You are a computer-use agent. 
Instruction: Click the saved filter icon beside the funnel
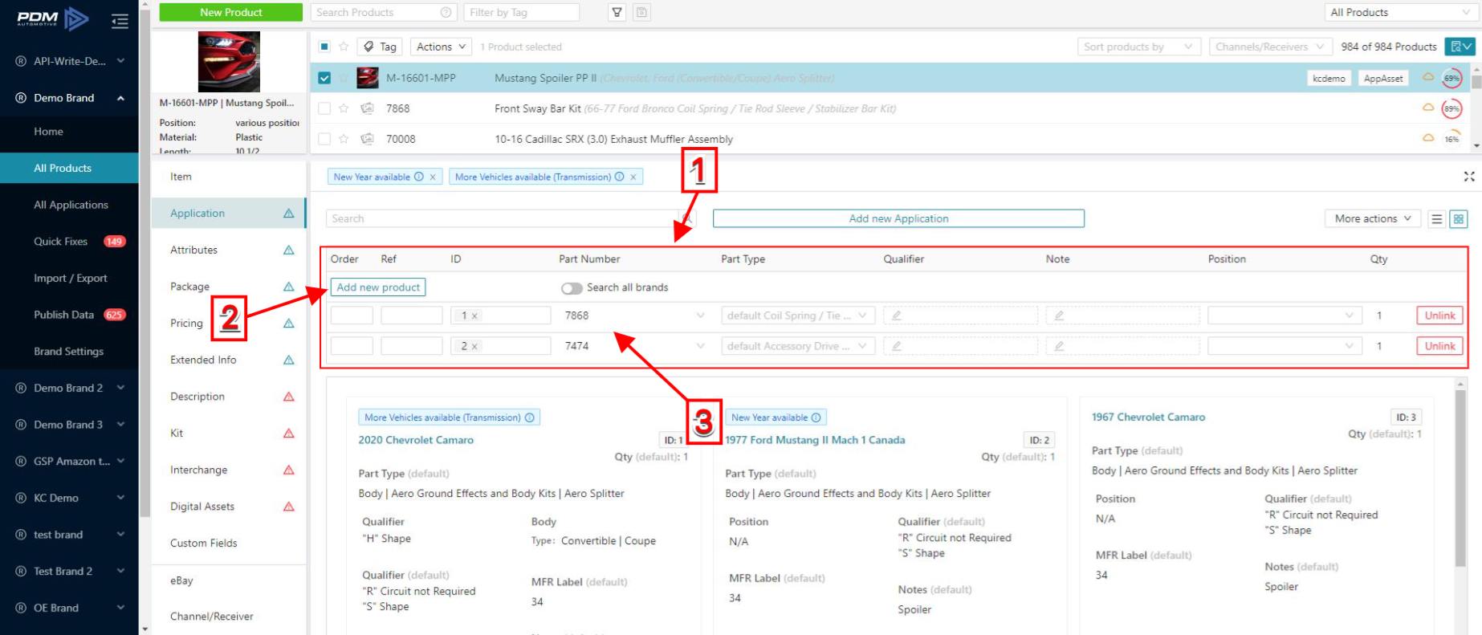[x=641, y=12]
